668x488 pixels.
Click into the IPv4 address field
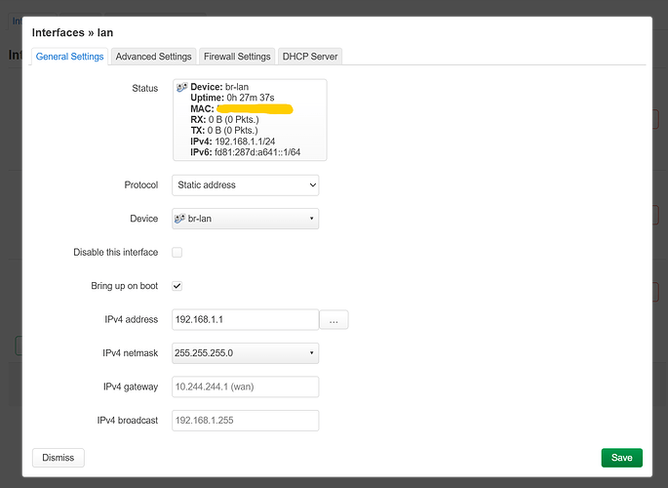pos(245,319)
